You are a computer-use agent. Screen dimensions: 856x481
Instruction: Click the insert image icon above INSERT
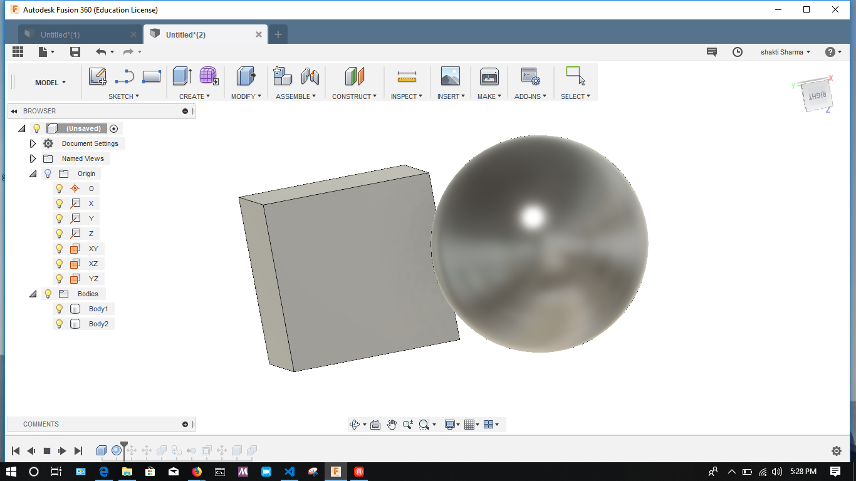click(451, 76)
